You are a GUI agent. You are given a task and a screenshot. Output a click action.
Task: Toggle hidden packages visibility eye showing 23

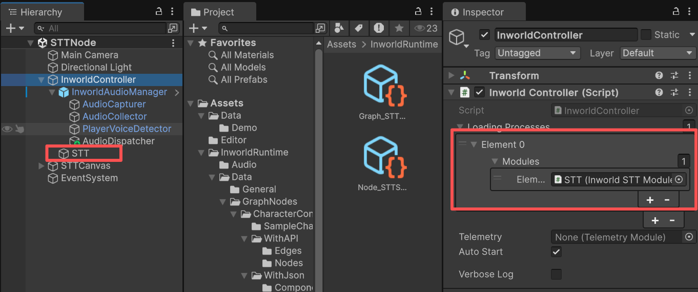425,28
